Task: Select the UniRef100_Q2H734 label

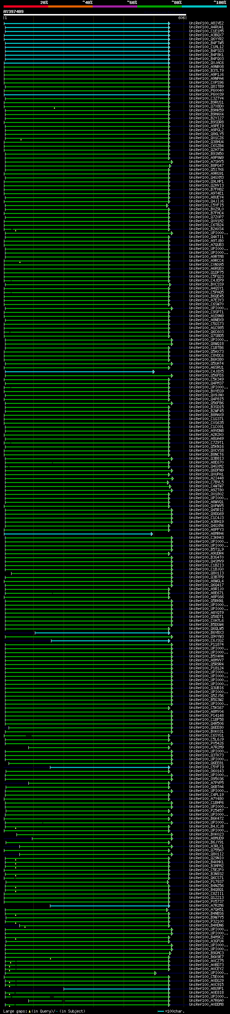Action: pyautogui.click(x=206, y=150)
